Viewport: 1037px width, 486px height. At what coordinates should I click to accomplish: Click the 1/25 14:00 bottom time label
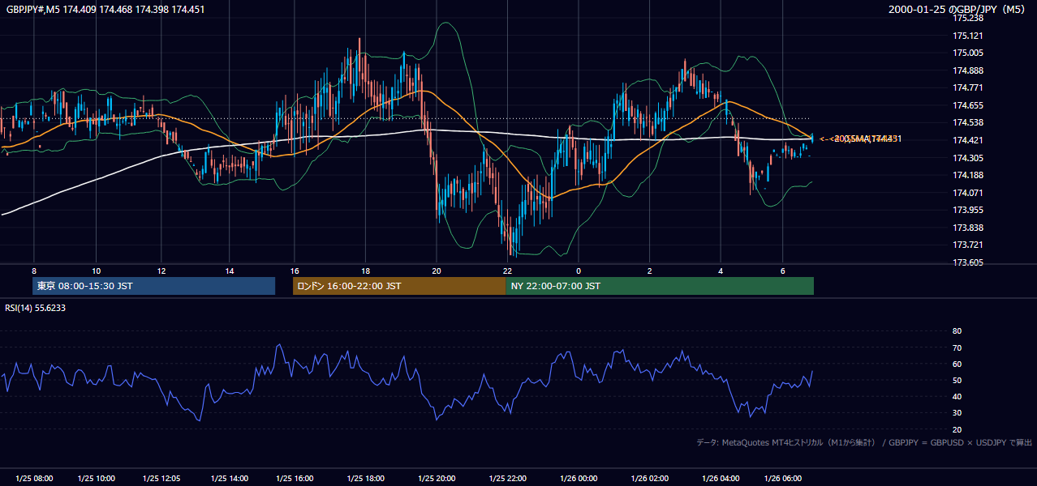(x=229, y=479)
